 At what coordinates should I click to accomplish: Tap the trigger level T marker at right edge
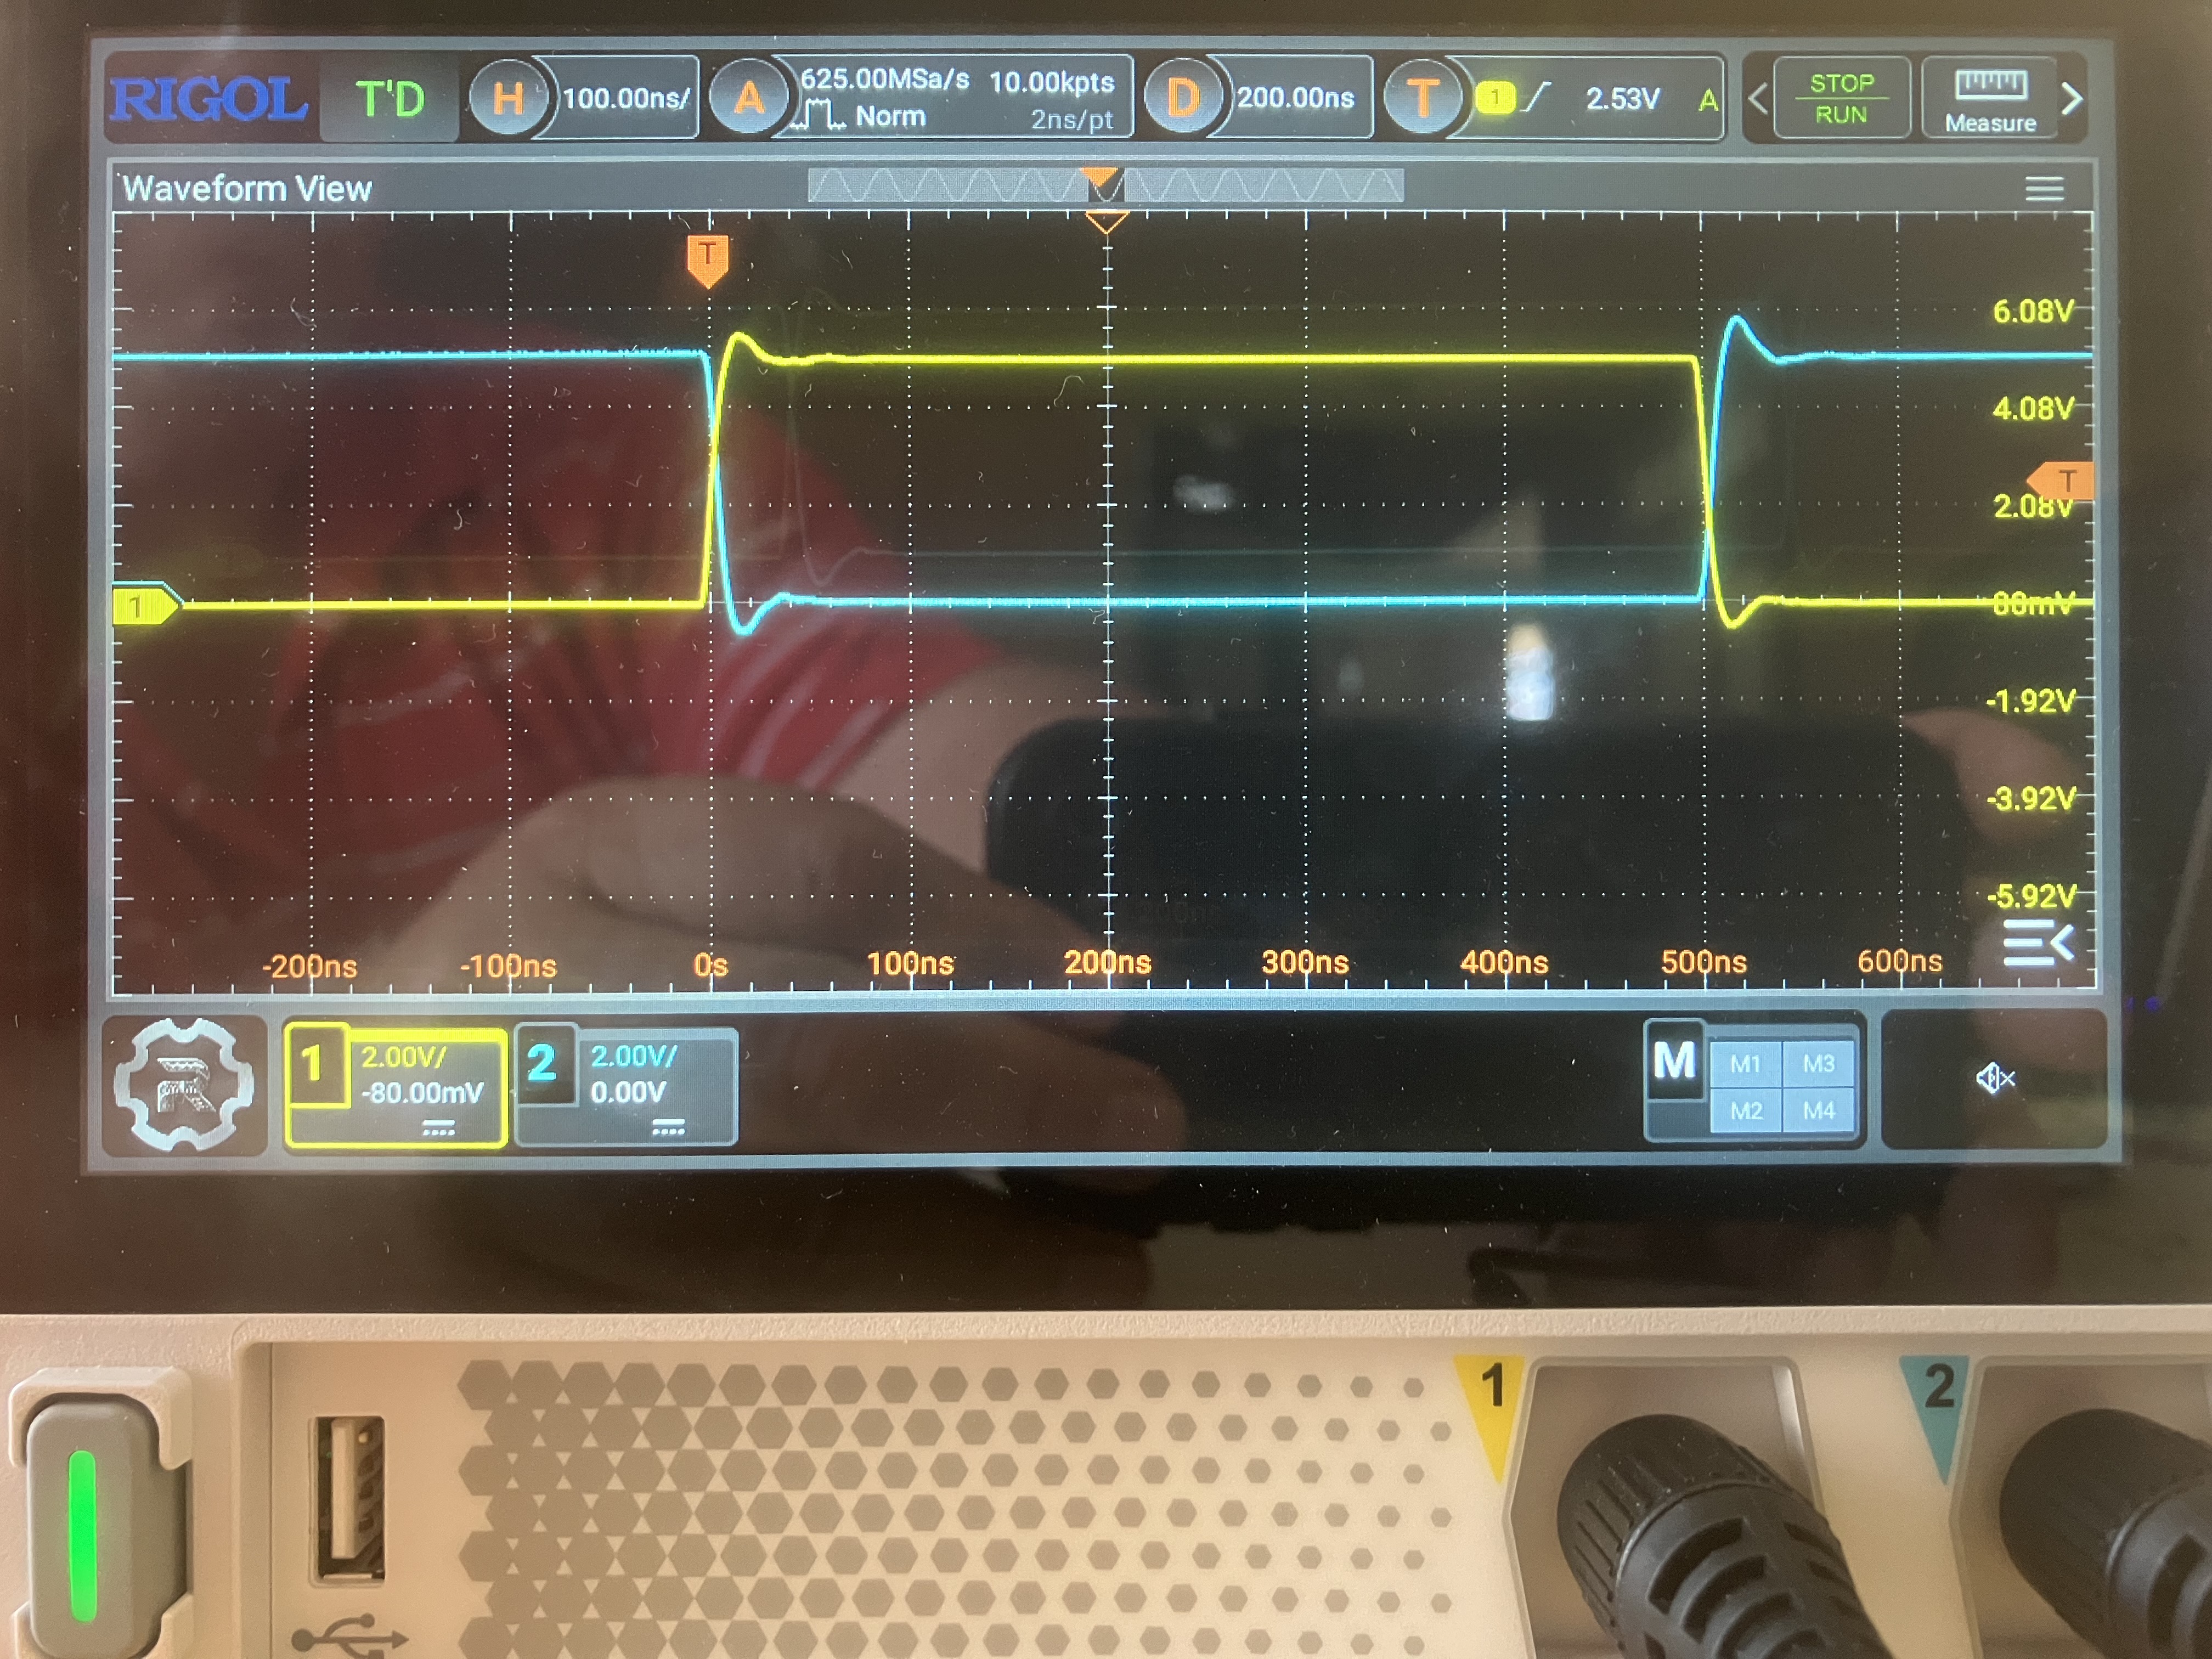[x=2063, y=481]
